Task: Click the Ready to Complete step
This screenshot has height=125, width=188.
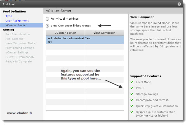Action: click(x=18, y=61)
